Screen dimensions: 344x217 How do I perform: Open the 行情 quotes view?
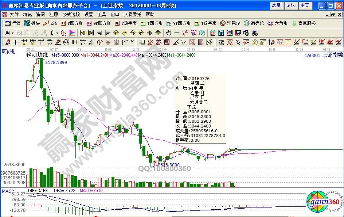tap(12, 23)
